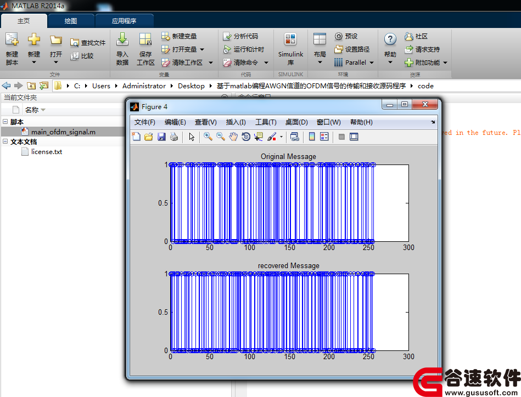Image resolution: width=521 pixels, height=397 pixels.
Task: Click the Help (帮助) question mark icon
Action: 390,39
